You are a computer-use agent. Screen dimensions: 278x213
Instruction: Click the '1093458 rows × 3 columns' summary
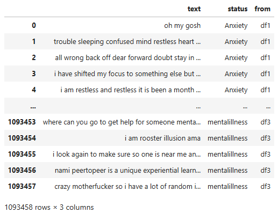[x=49, y=207]
